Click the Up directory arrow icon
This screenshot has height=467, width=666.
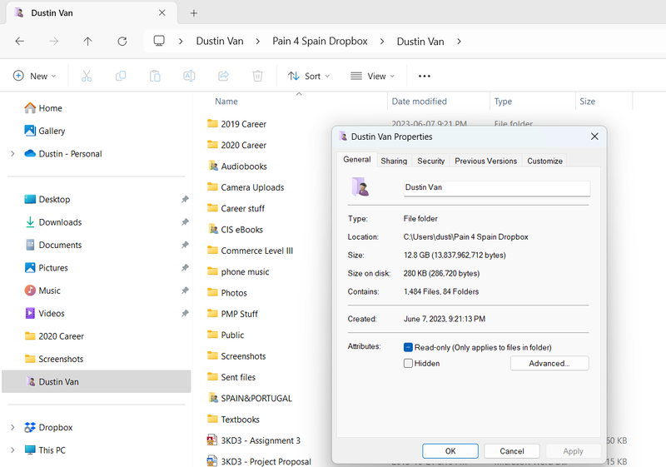[x=88, y=41]
